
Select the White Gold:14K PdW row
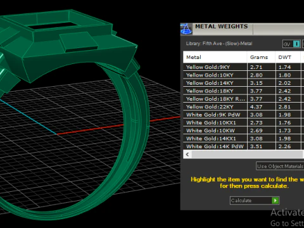[243, 146]
